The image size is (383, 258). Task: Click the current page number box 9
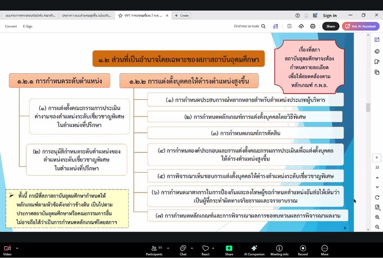(x=377, y=158)
